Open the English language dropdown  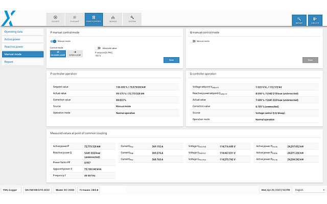[310, 190]
